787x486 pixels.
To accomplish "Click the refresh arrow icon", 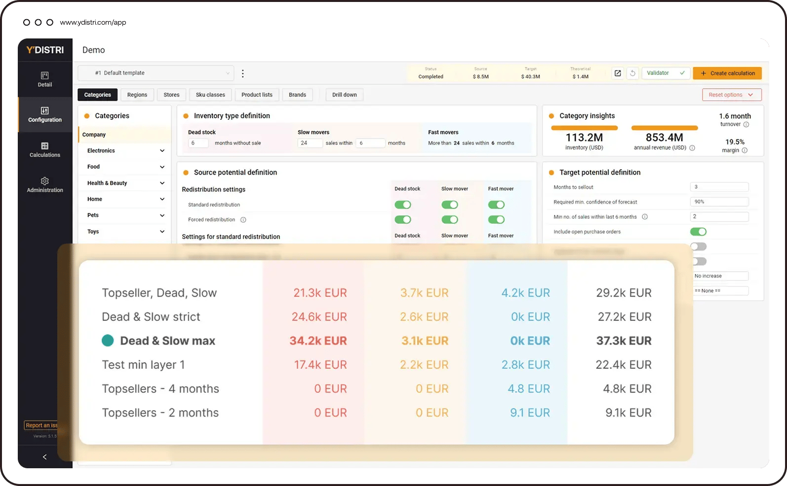I will point(632,73).
